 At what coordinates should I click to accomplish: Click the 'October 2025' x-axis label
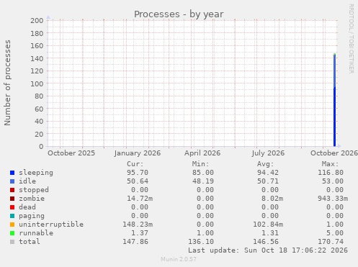(x=71, y=153)
